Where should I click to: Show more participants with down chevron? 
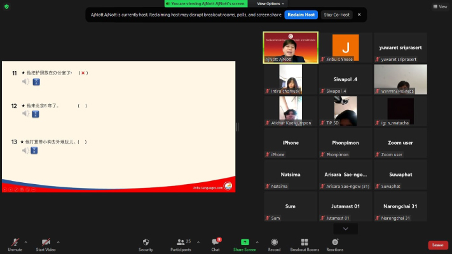coord(345,229)
